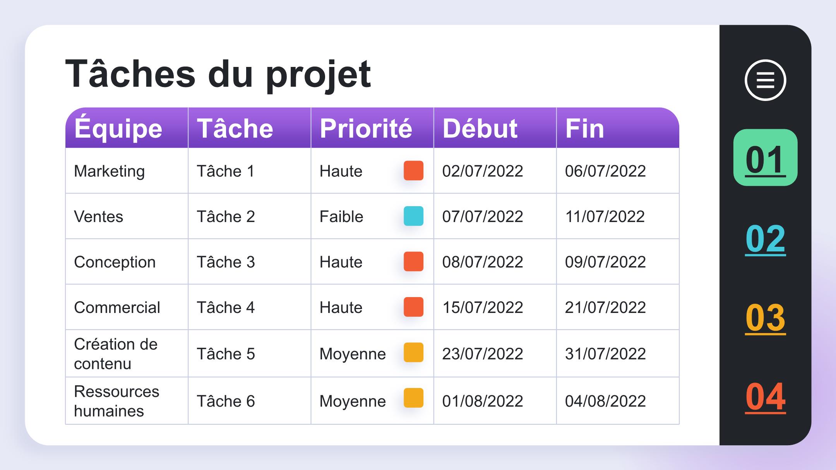Click the Priorité column header
This screenshot has height=470, width=836.
[x=372, y=128]
